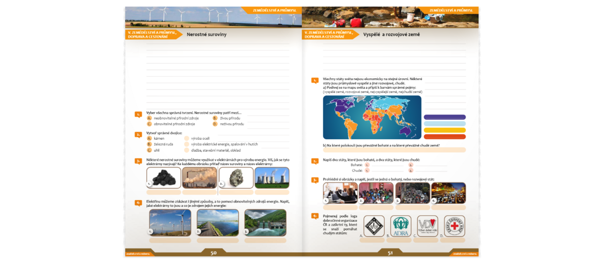Click the wind turbine field header banner
Screen dimensions: 604x263
point(213,17)
